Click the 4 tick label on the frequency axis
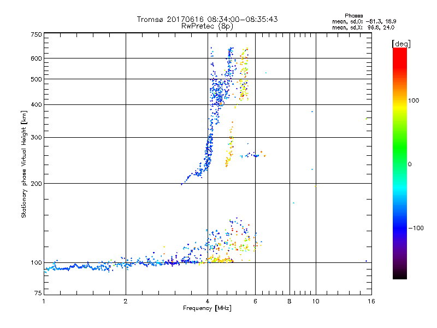The image size is (437, 328). click(x=207, y=301)
